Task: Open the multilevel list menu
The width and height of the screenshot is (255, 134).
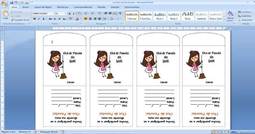Action: click(x=100, y=13)
